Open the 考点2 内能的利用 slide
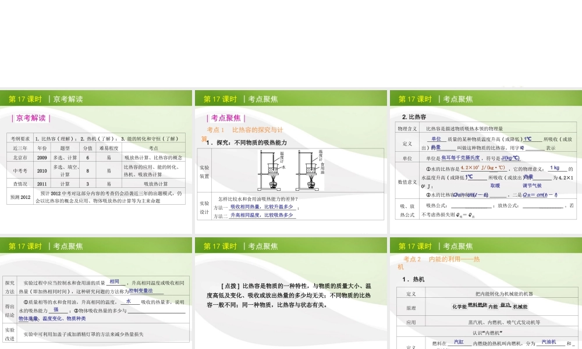The width and height of the screenshot is (582, 349). [x=486, y=293]
